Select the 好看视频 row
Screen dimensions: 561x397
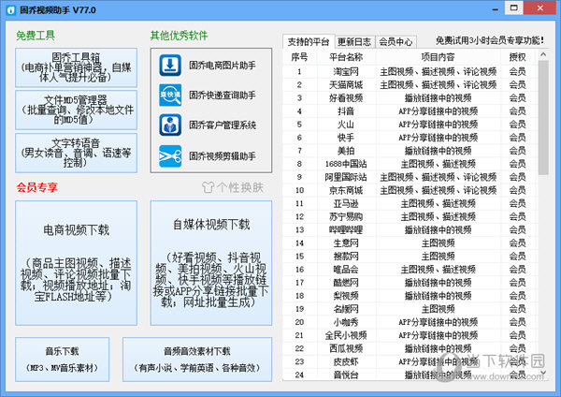tap(410, 97)
